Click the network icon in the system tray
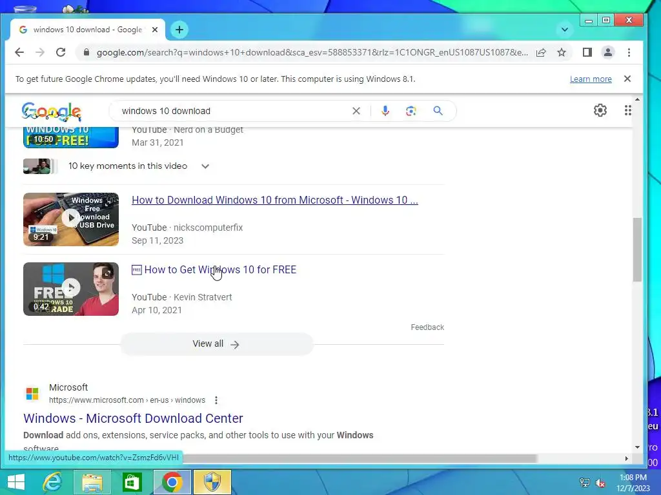This screenshot has width=661, height=495. pos(585,483)
